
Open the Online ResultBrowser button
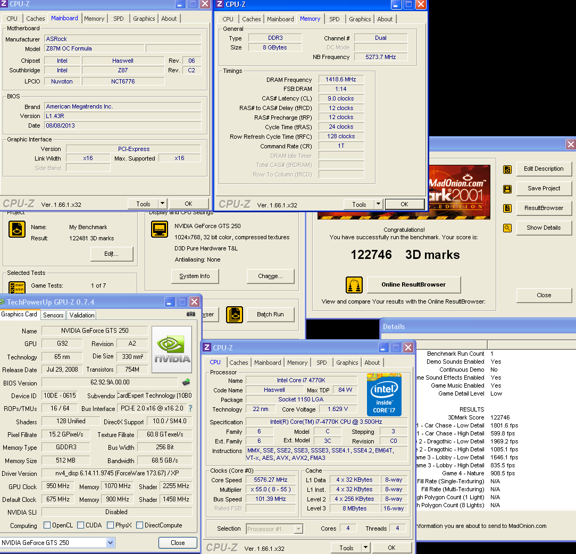(414, 284)
